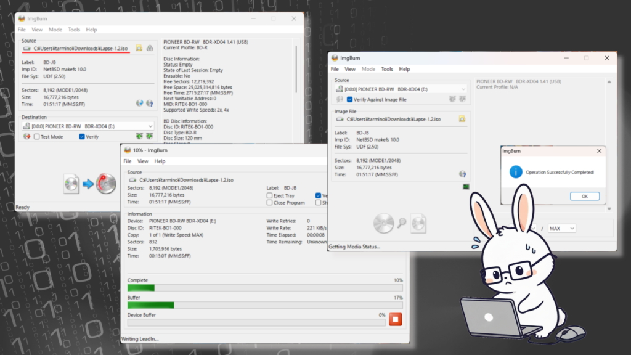Click binoculars search icon in burn window Source

tap(150, 48)
